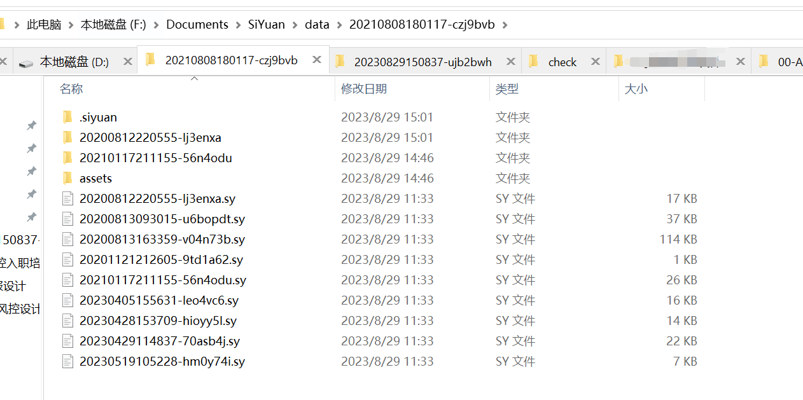Expand chevron after data breadcrumb
The height and width of the screenshot is (400, 803).
pyautogui.click(x=340, y=25)
